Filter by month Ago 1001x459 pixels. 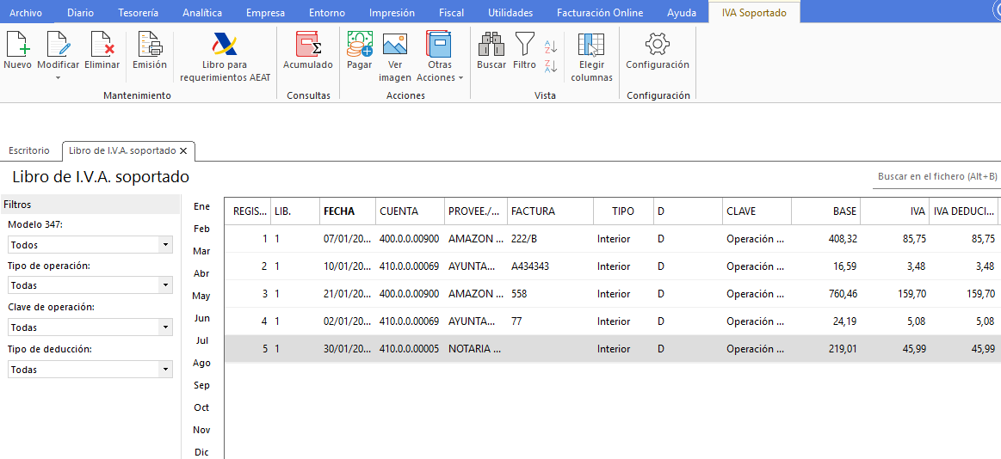[201, 363]
